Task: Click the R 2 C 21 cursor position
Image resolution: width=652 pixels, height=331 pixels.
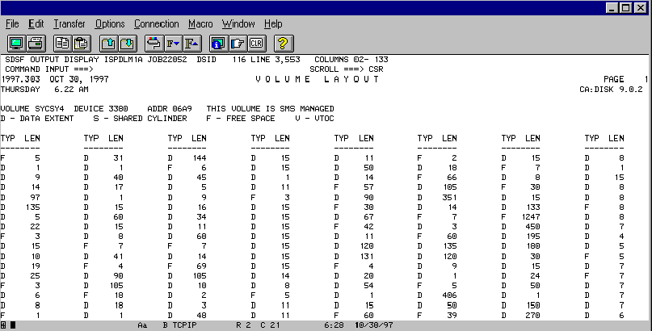Action: pos(258,325)
